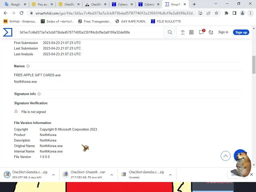This screenshot has height=192, width=256.
Task: Click the FREE APPLE GIFT CARDS.exe name
Action: [37, 75]
